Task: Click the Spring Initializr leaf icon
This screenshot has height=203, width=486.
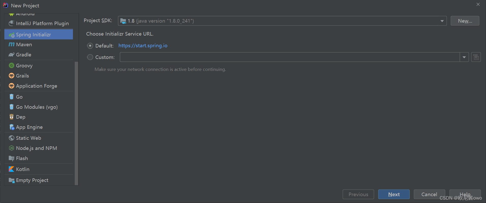Action: (11, 35)
